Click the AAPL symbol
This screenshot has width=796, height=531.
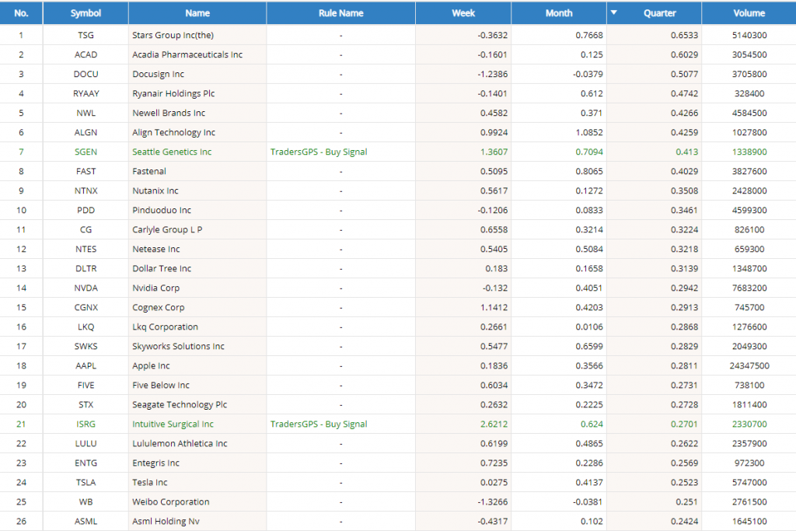(86, 366)
